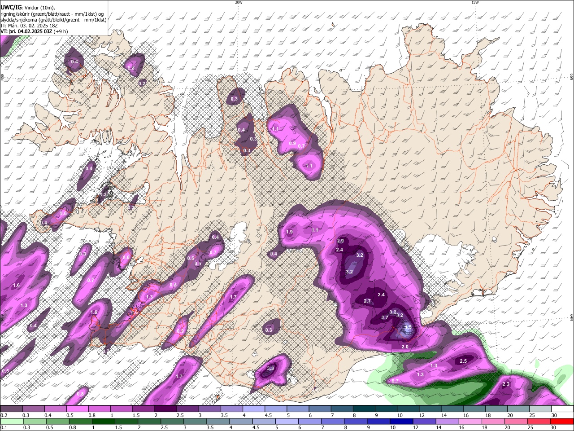Screen dimensions: 574x431
Task: Click the 2.0 precipitation value on the map
Action: (x=405, y=347)
